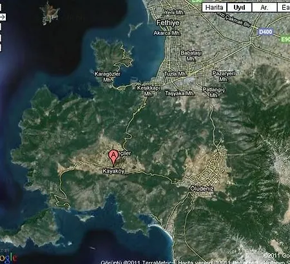
Task: Pan the map with the right arrow
Action: tap(3, 17)
